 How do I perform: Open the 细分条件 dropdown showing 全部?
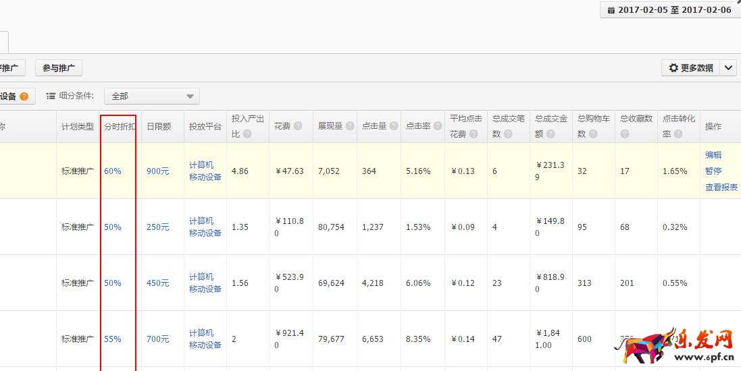click(x=152, y=96)
